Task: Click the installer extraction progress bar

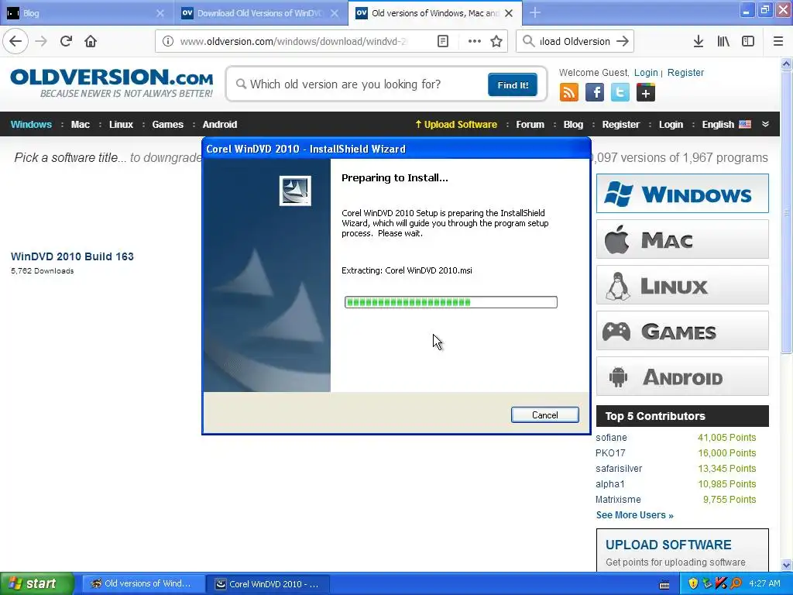Action: [x=451, y=302]
